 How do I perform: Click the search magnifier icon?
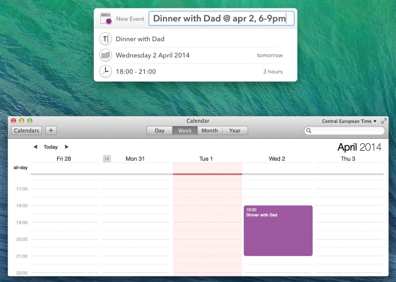coord(309,131)
